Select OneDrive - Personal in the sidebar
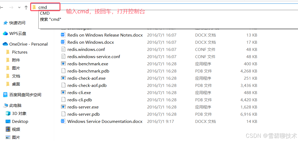 (29, 44)
